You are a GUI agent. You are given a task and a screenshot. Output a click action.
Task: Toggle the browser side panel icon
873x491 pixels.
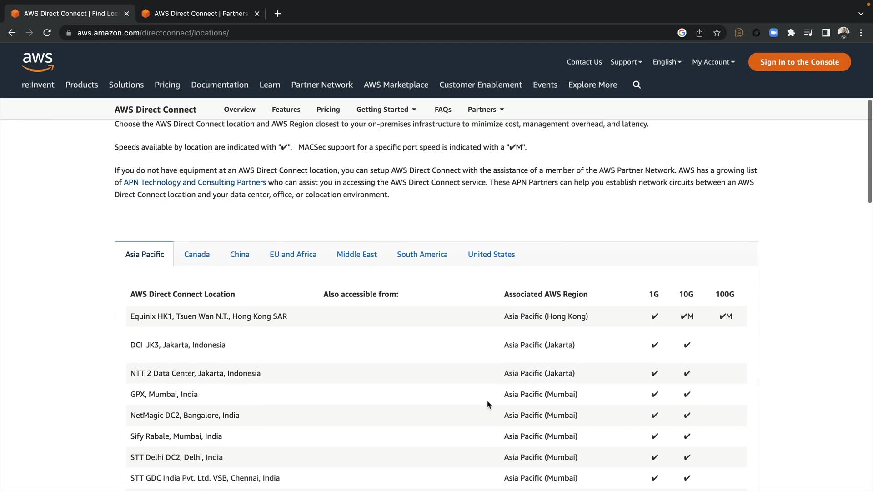(826, 33)
